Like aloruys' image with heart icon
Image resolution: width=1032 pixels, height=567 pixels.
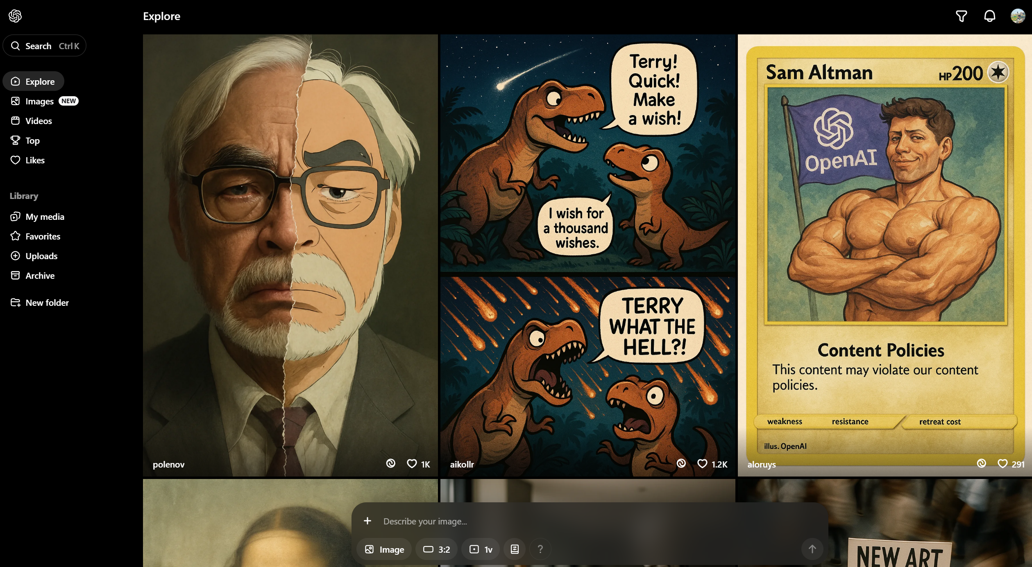point(1003,463)
